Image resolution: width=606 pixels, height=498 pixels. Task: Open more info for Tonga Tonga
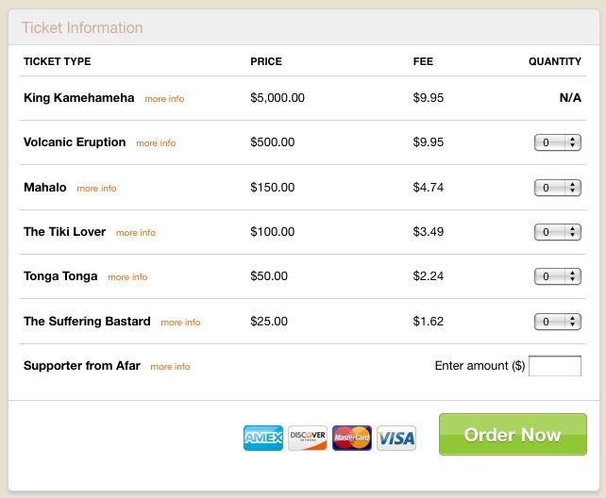pos(127,277)
